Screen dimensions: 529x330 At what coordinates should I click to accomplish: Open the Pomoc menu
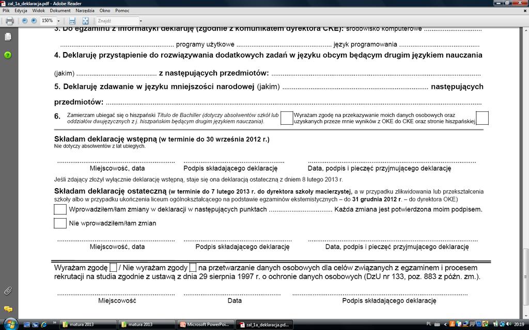tap(122, 10)
